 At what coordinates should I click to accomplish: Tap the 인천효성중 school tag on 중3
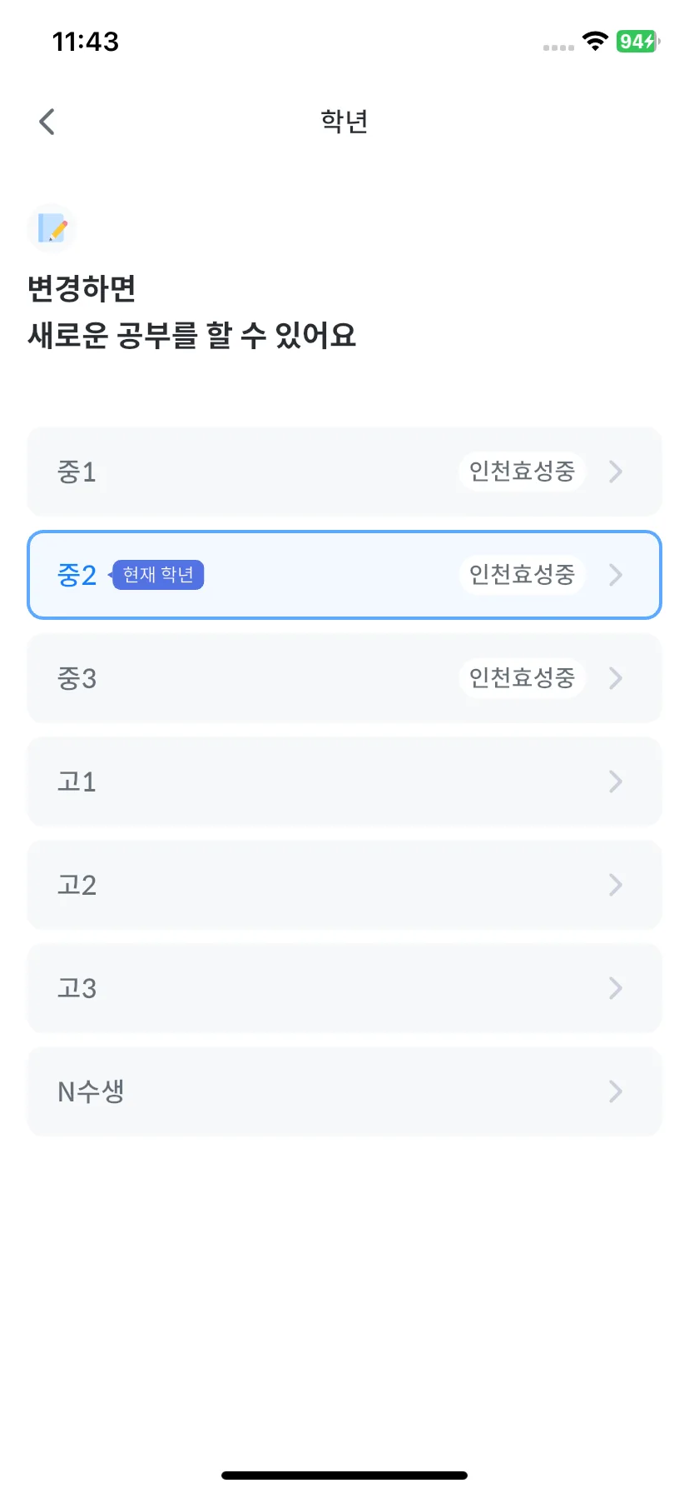tap(522, 678)
